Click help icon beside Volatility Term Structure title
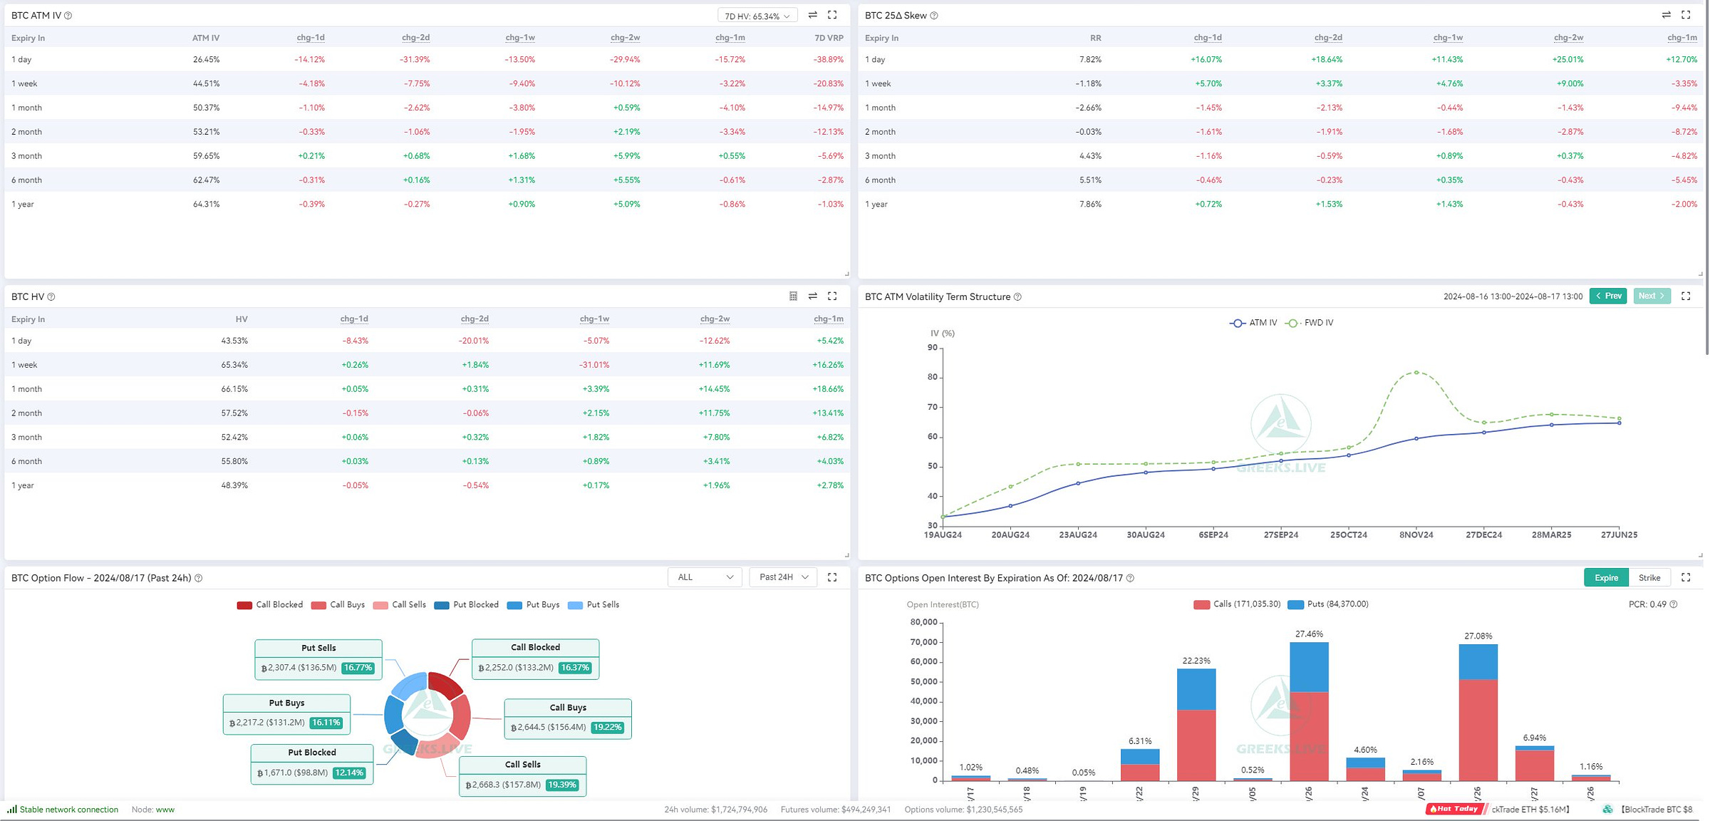 coord(1017,296)
